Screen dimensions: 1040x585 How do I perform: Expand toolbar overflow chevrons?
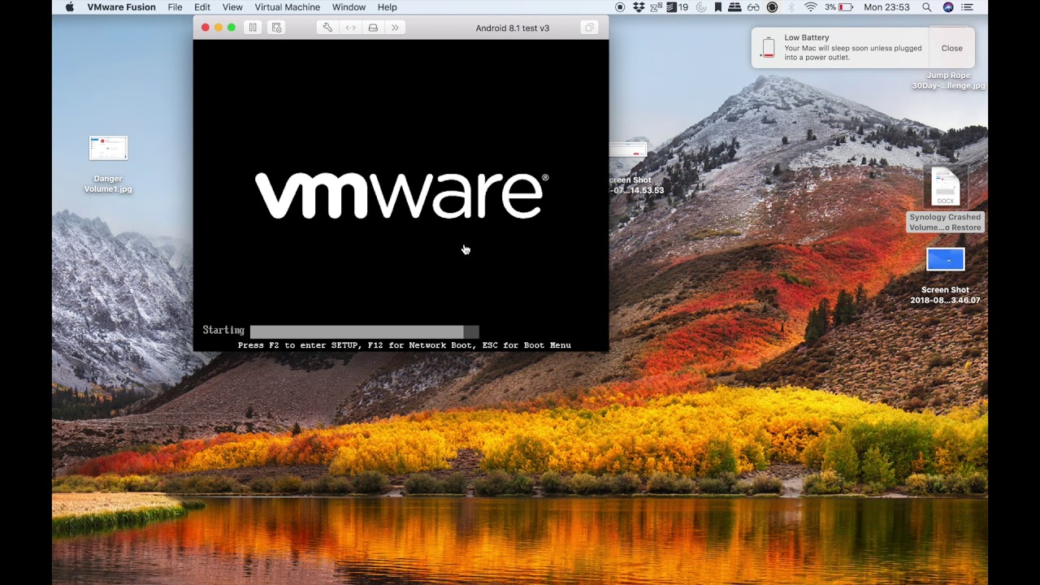[395, 28]
